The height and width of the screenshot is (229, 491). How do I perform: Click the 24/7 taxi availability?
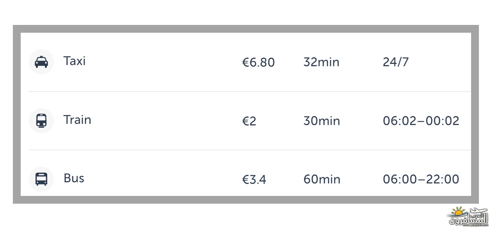click(396, 62)
